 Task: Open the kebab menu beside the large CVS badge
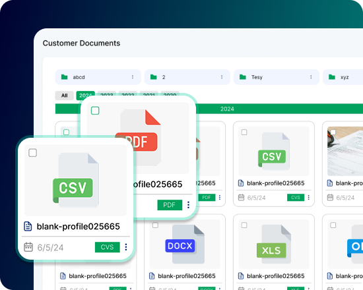coord(126,247)
